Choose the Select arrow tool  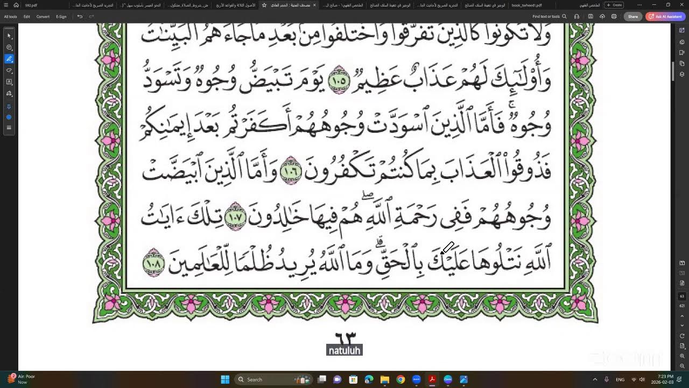(x=9, y=36)
